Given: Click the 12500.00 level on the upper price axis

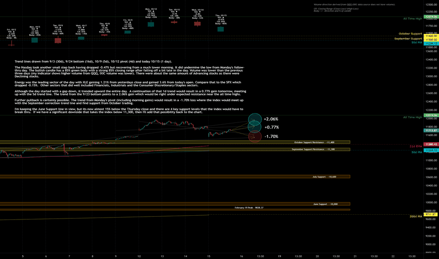Looking at the screenshot, I should (431, 5).
